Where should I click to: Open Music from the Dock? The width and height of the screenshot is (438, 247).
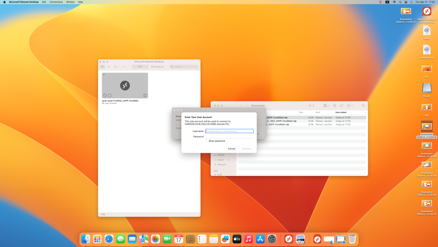[x=248, y=239]
